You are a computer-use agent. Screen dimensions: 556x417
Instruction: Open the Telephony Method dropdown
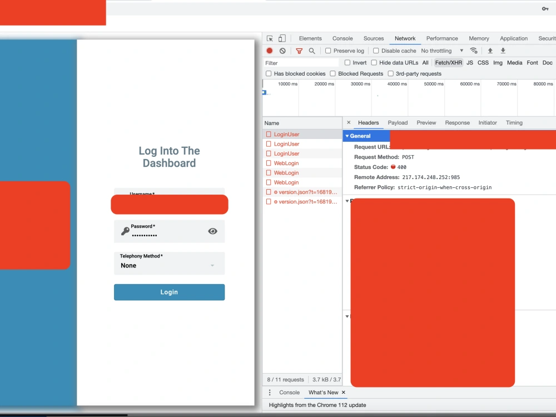click(x=169, y=263)
